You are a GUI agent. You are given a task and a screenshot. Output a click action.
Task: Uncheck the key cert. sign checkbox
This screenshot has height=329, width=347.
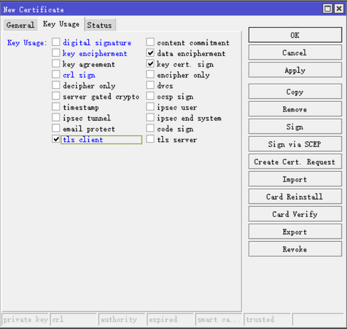pyautogui.click(x=150, y=63)
